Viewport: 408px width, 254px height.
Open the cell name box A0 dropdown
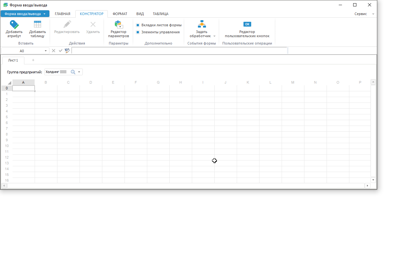pyautogui.click(x=46, y=51)
